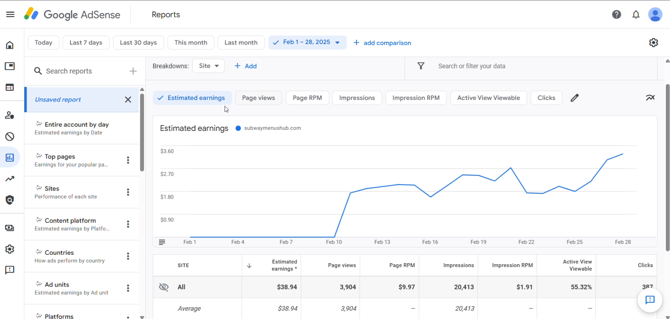Screen dimensions: 670x319
Task: Toggle the subwaymenushub.com legend dot
Action: coord(238,128)
